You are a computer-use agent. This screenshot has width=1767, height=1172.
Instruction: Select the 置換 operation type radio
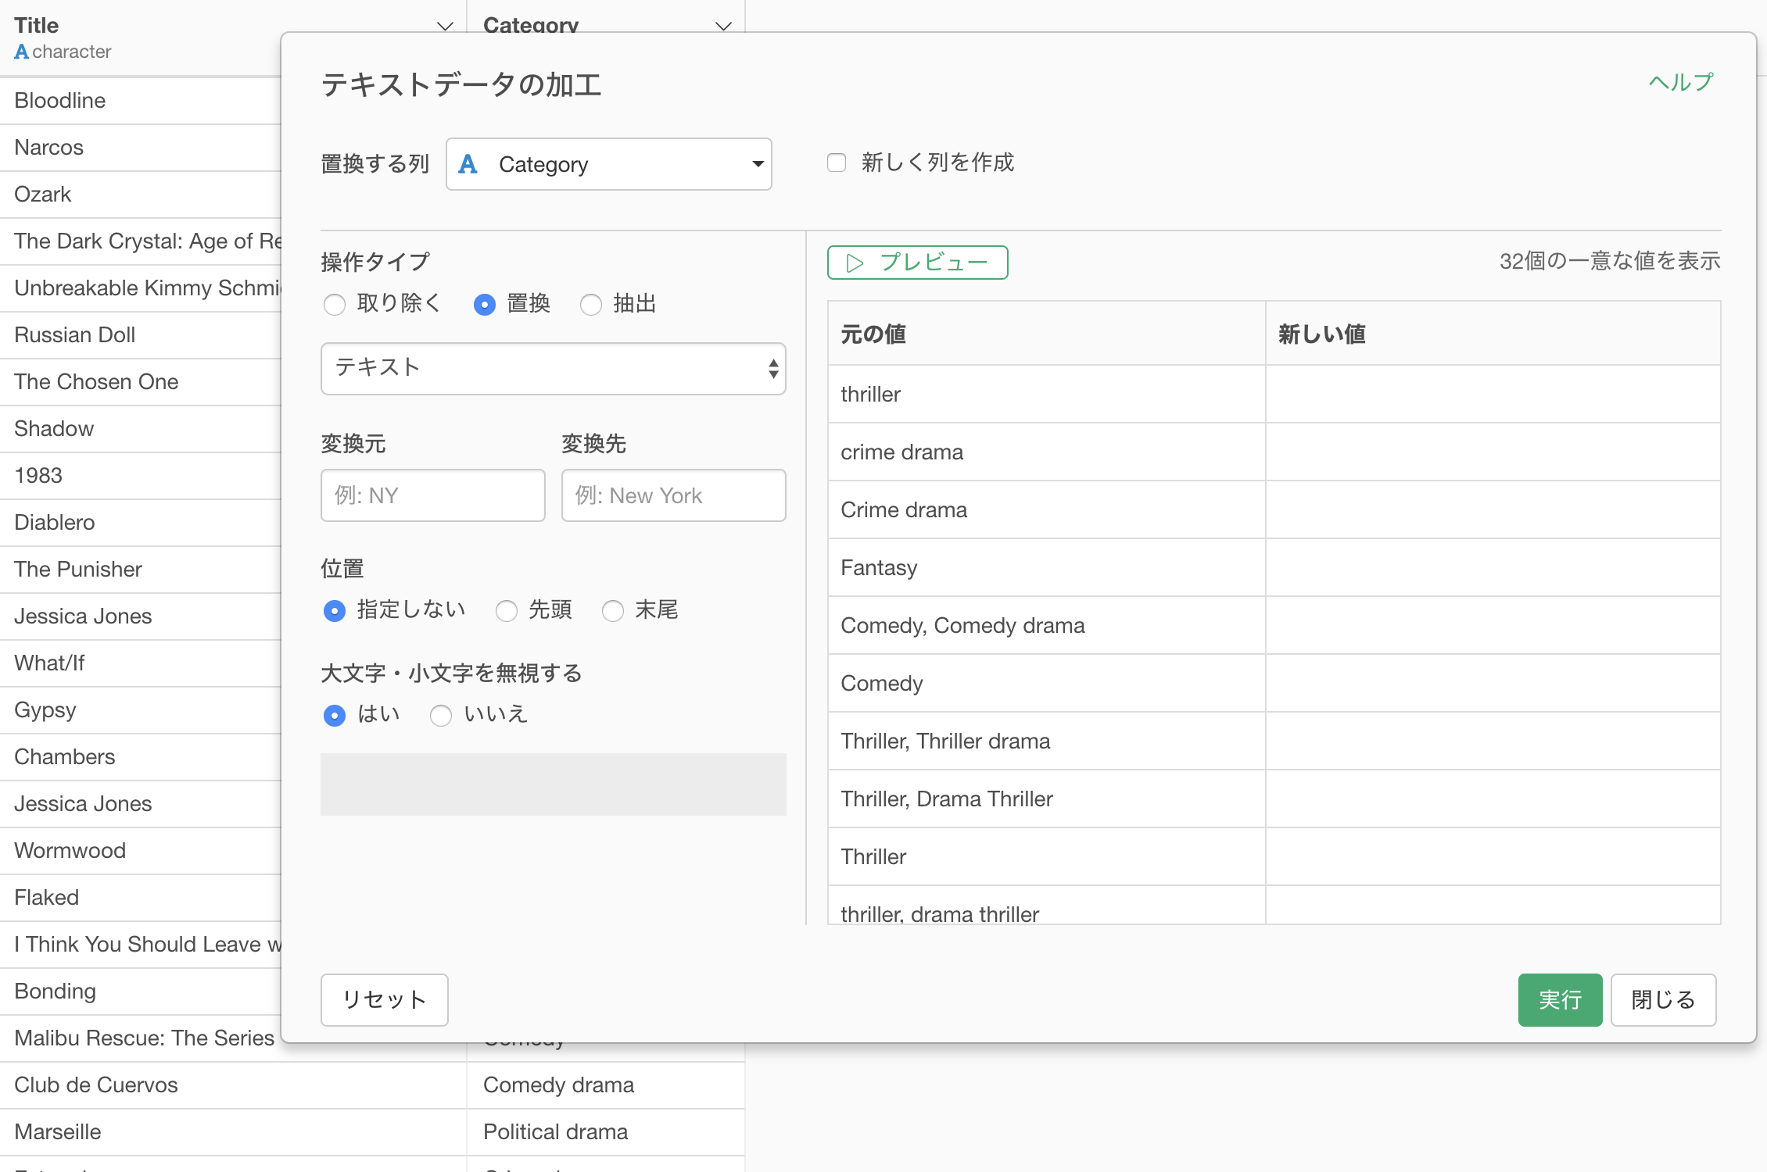pos(485,304)
